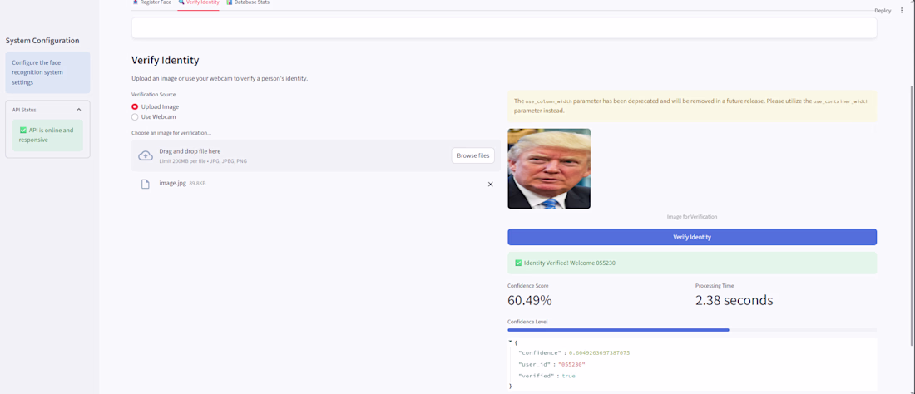915x394 pixels.
Task: Open the Register Face tab
Action: pyautogui.click(x=151, y=2)
